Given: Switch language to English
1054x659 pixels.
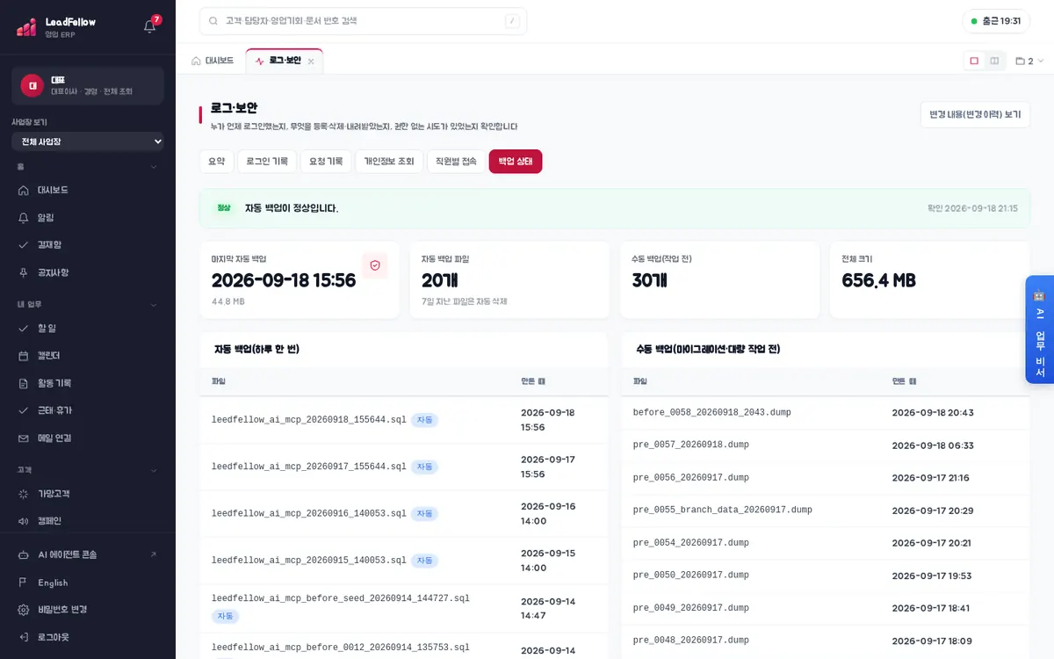Looking at the screenshot, I should click(x=88, y=583).
